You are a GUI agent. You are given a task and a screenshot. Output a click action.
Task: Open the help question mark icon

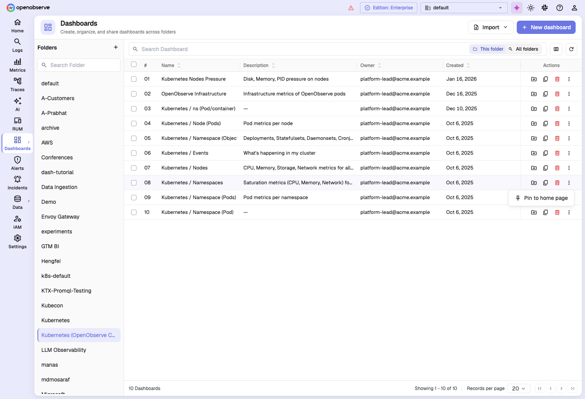click(560, 8)
